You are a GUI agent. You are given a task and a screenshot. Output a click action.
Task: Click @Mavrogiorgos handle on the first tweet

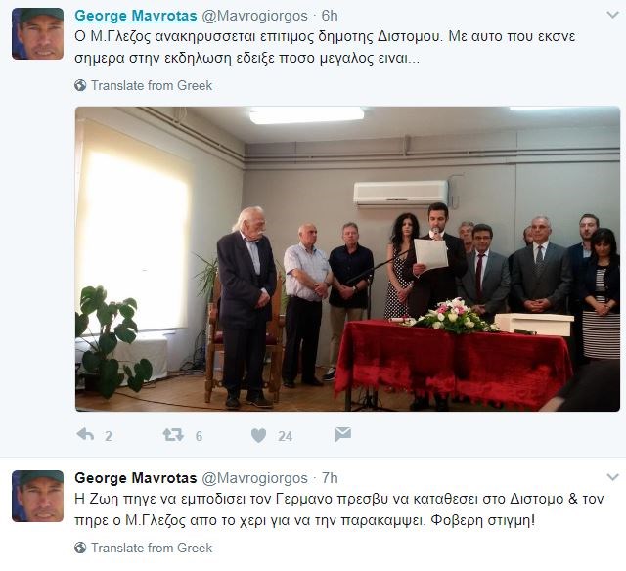point(254,16)
